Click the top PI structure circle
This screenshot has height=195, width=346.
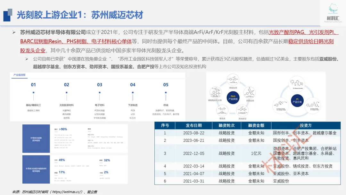(x=297, y=83)
